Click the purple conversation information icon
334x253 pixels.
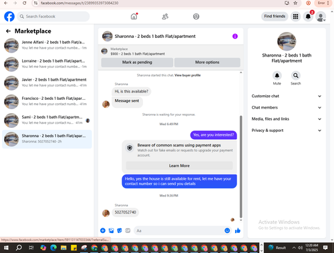235,36
